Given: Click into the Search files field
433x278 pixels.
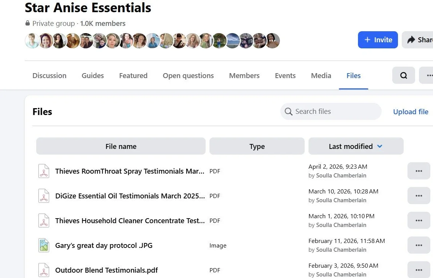Looking at the screenshot, I should [335, 112].
